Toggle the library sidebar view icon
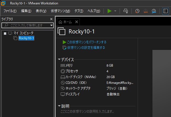Image resolution: width=171 pixels, height=117 pixels. tap(166, 11)
